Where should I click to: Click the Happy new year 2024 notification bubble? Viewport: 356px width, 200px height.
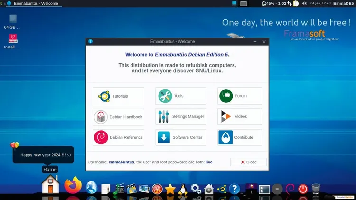tap(43, 155)
